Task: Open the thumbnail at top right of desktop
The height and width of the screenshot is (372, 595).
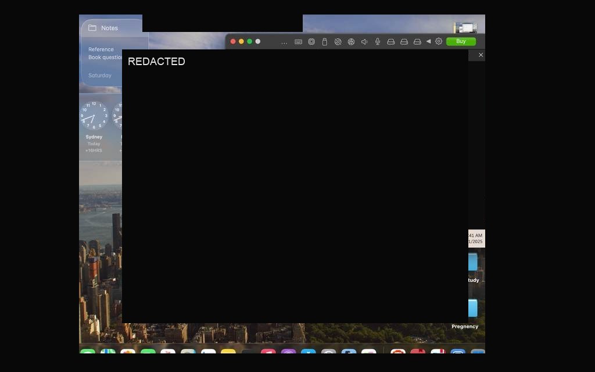Action: point(465,28)
